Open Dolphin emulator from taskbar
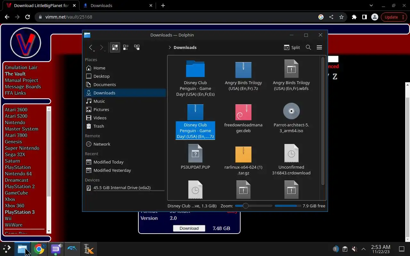The width and height of the screenshot is (410, 256). click(72, 249)
